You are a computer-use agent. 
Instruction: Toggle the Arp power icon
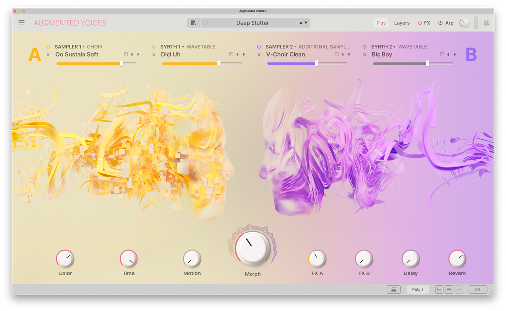440,23
